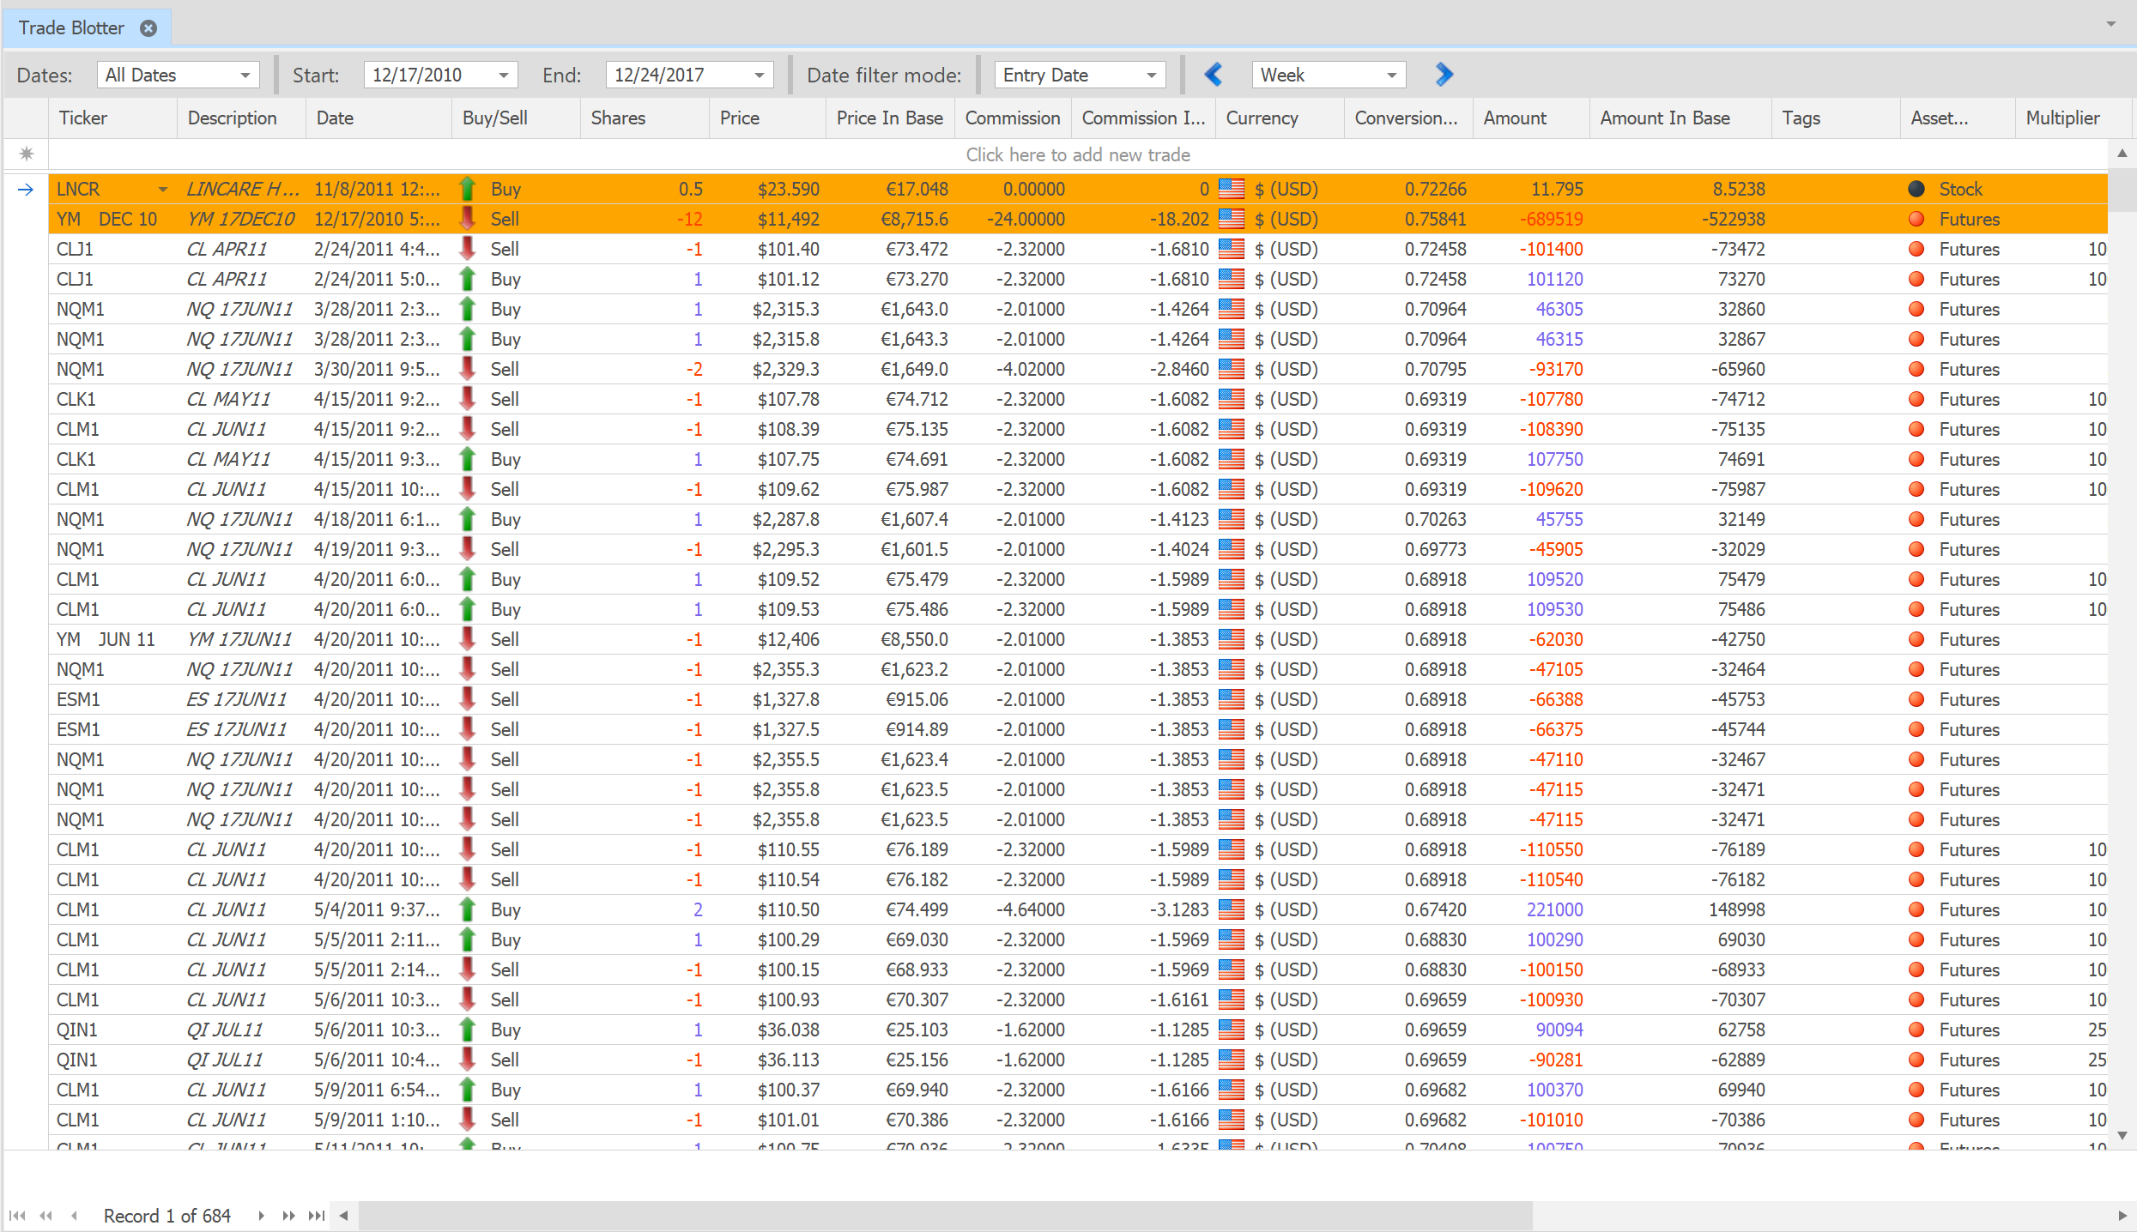Open the LNCR ticker cell dropdown
This screenshot has height=1232, width=2137.
coord(162,189)
